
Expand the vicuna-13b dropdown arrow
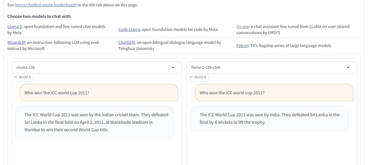[173, 67]
